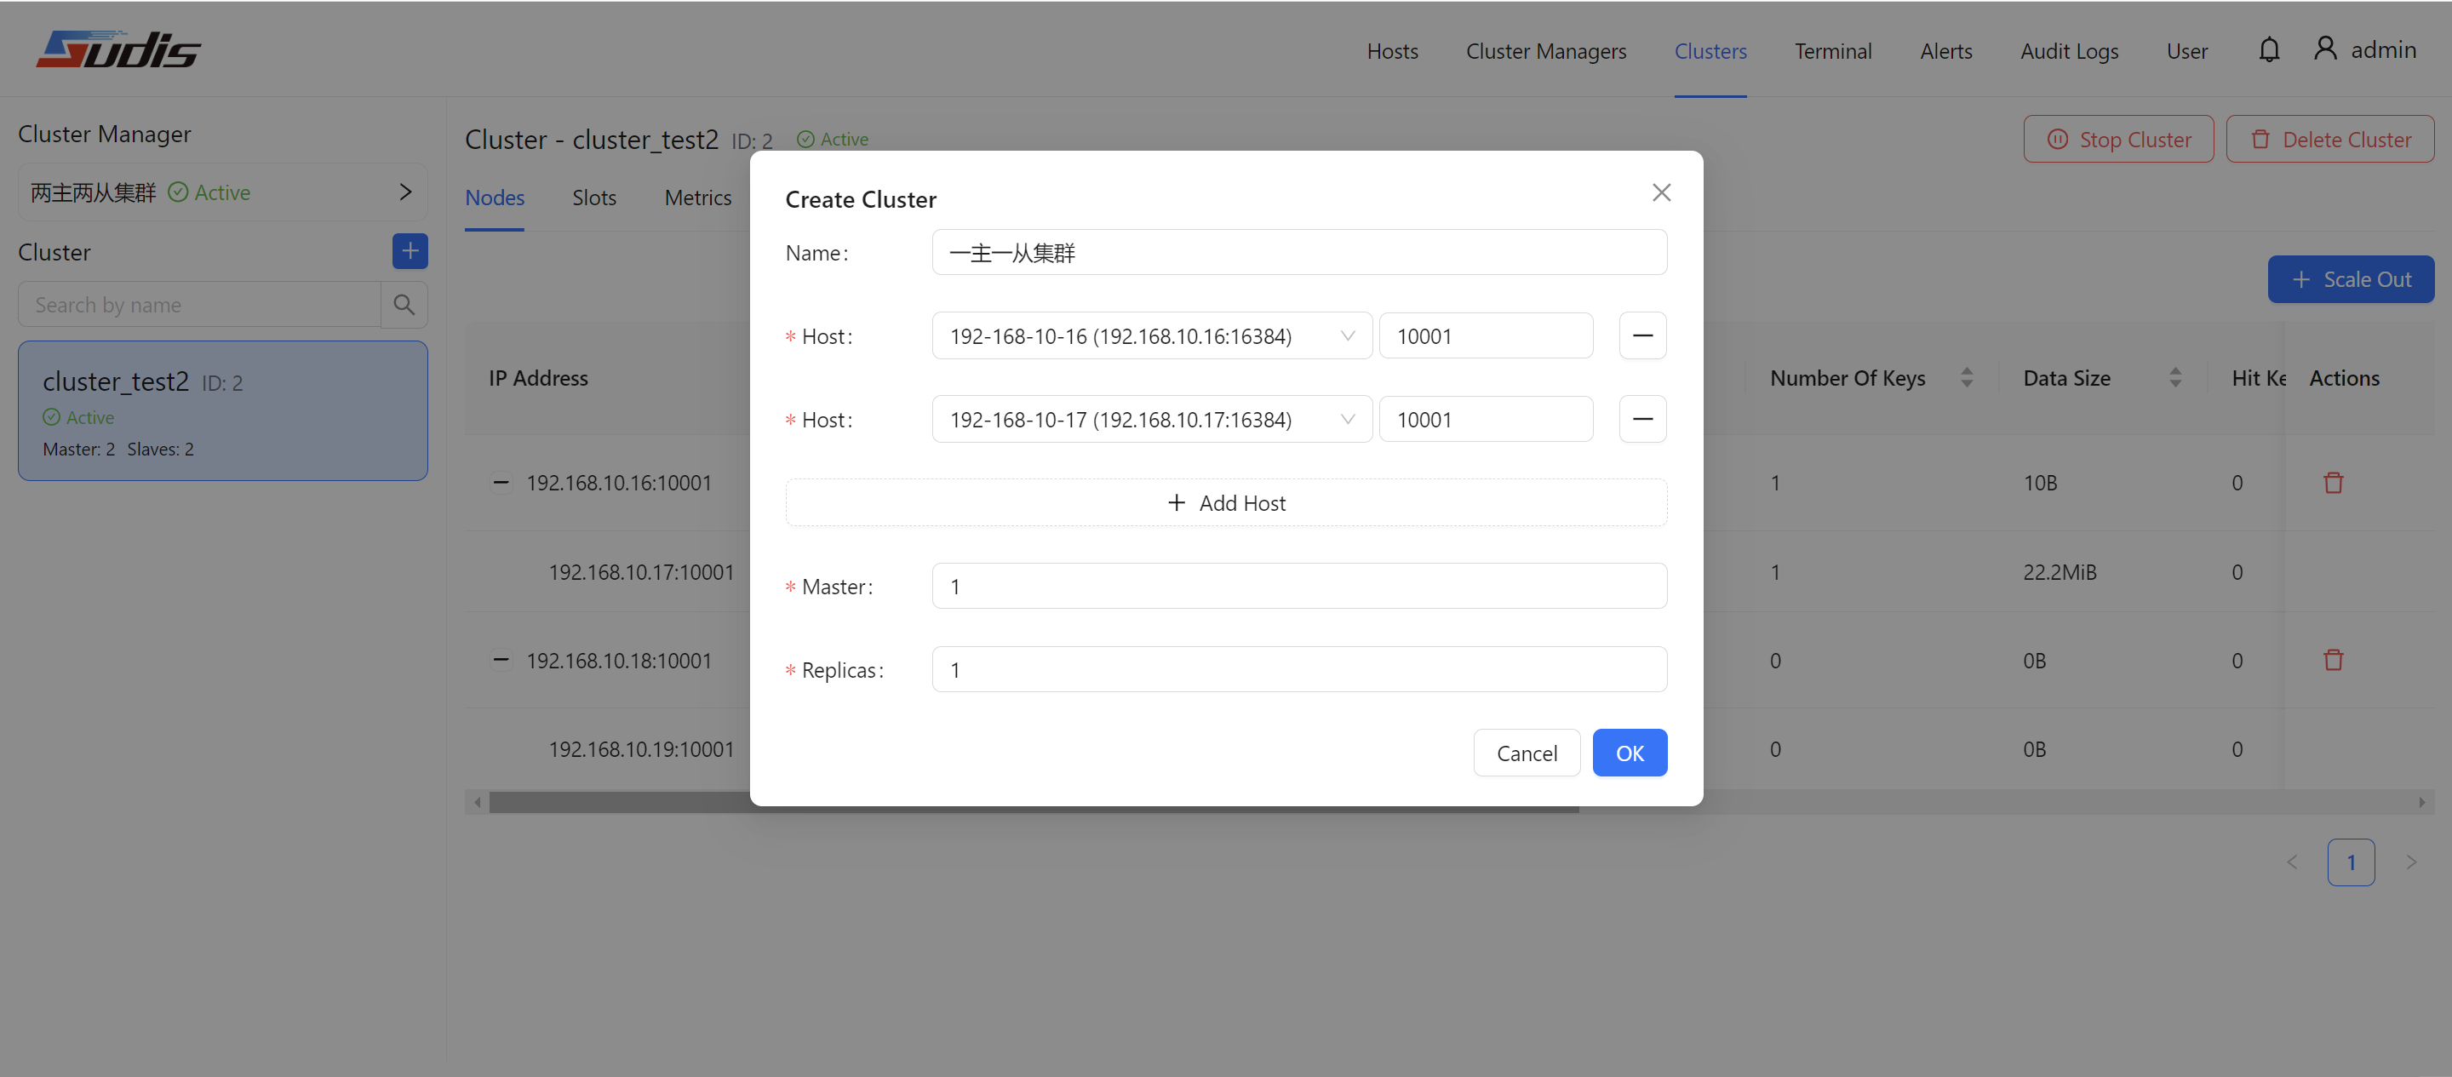The height and width of the screenshot is (1077, 2452).
Task: Click scrollbar right arrow
Action: [x=2422, y=803]
